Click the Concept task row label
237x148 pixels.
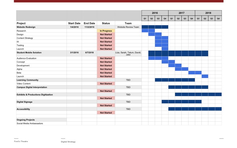pos(21,62)
